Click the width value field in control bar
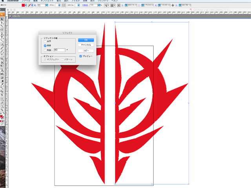This screenshot has width=251, height=188. [165, 5]
